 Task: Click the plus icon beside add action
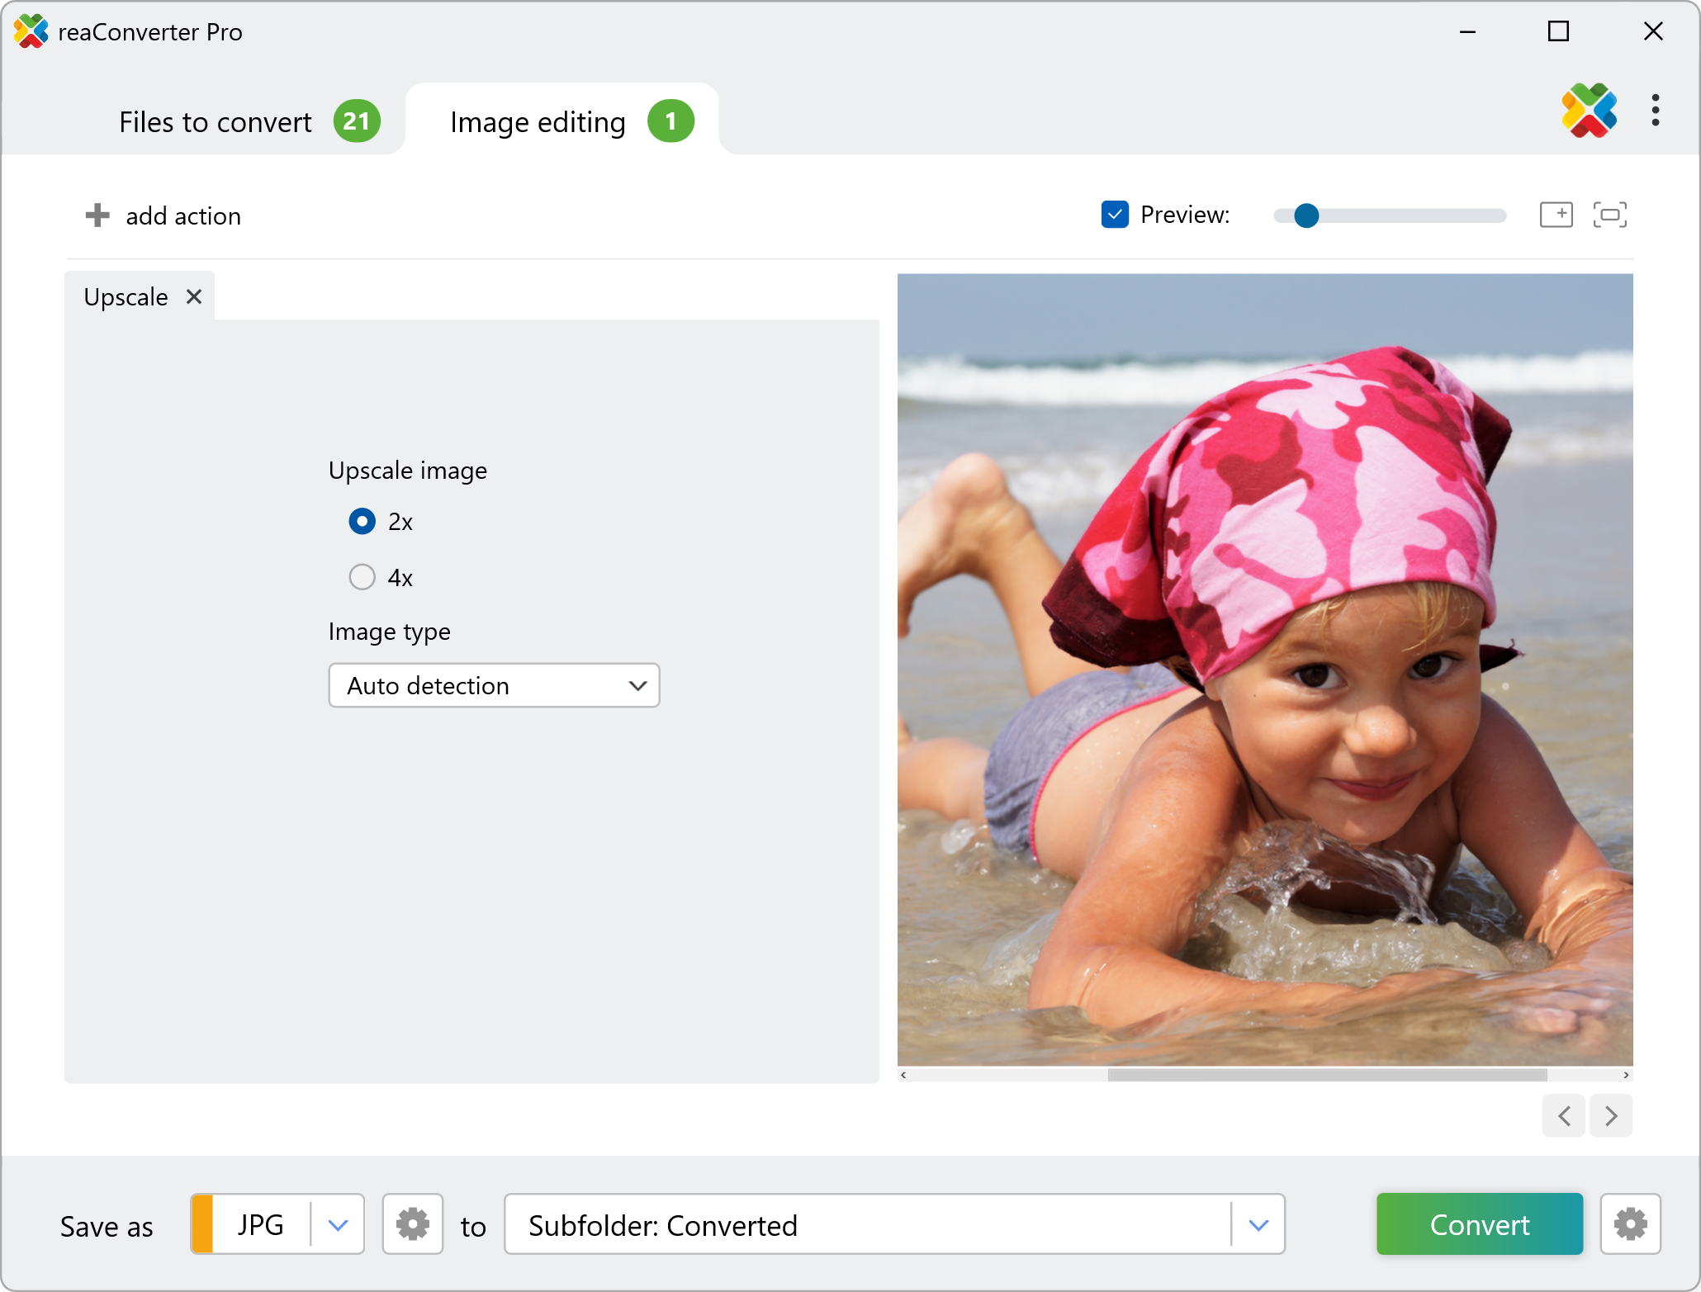[x=97, y=215]
